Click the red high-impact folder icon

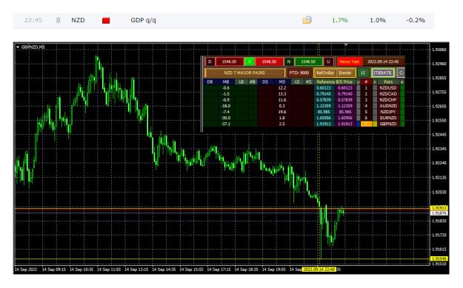106,21
